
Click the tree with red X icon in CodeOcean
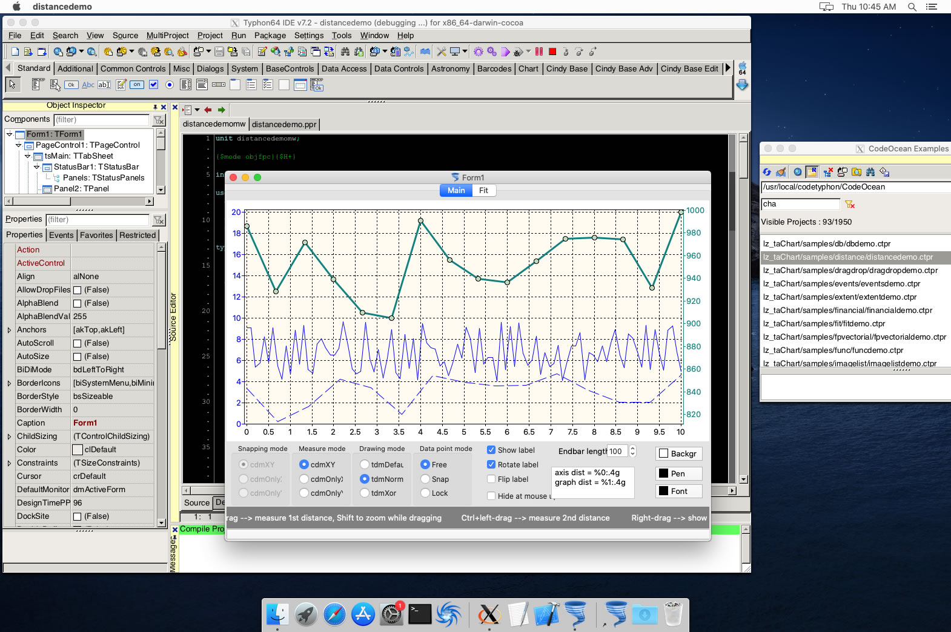827,172
